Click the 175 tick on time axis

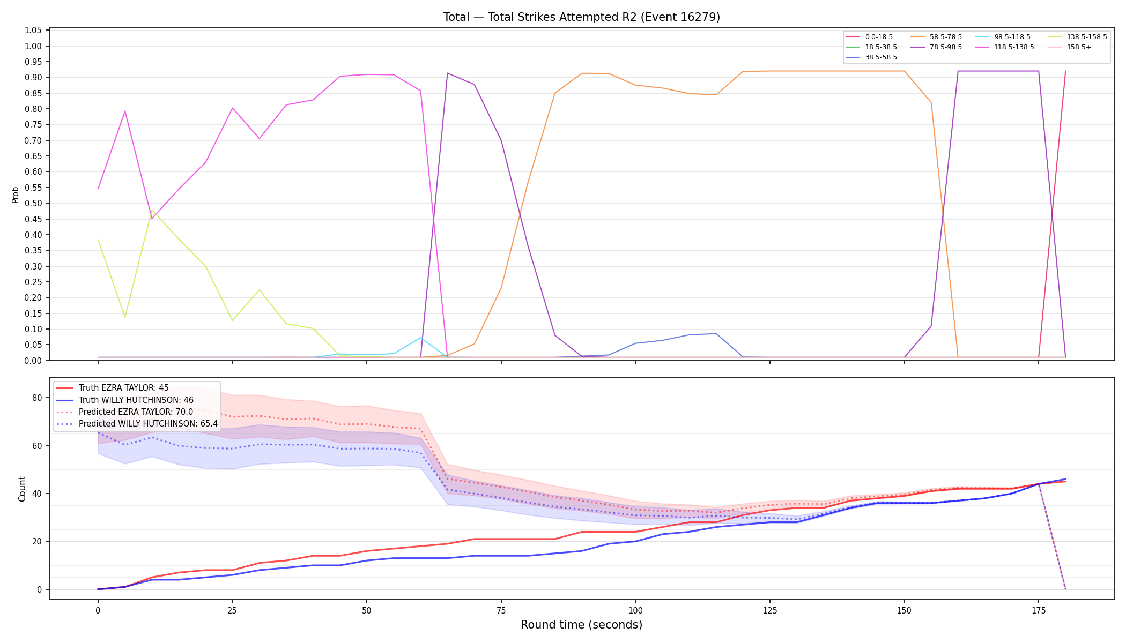point(1039,610)
